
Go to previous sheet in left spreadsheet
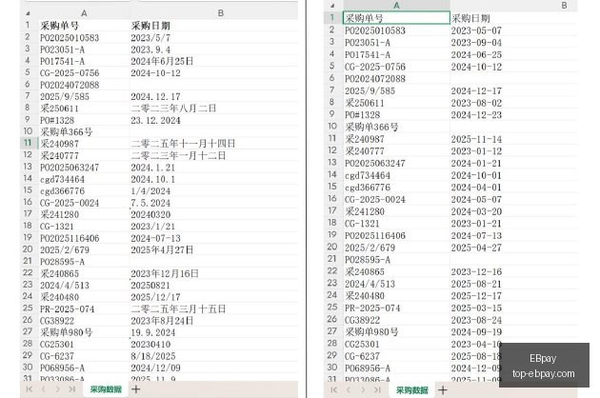[43, 389]
